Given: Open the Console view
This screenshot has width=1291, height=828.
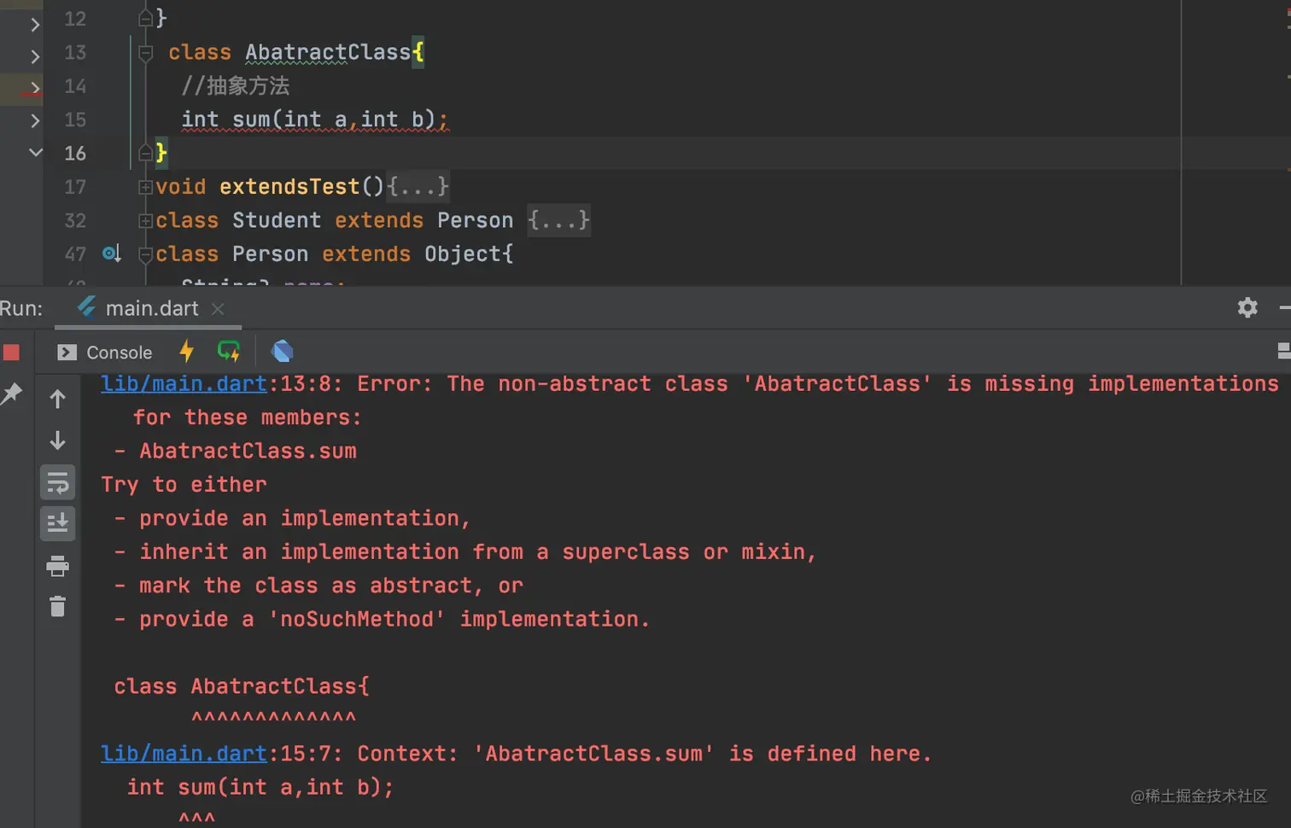Looking at the screenshot, I should pos(104,353).
